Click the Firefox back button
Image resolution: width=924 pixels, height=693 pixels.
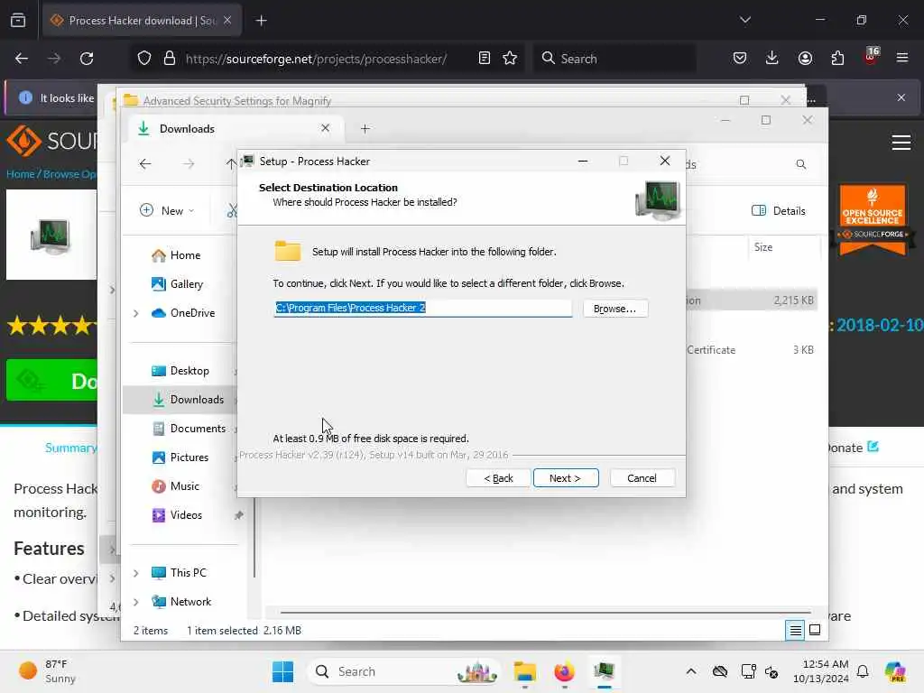22,59
